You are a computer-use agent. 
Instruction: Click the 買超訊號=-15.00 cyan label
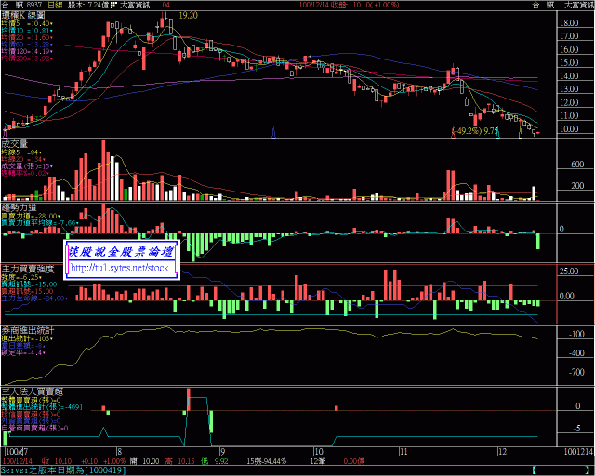[x=29, y=284]
